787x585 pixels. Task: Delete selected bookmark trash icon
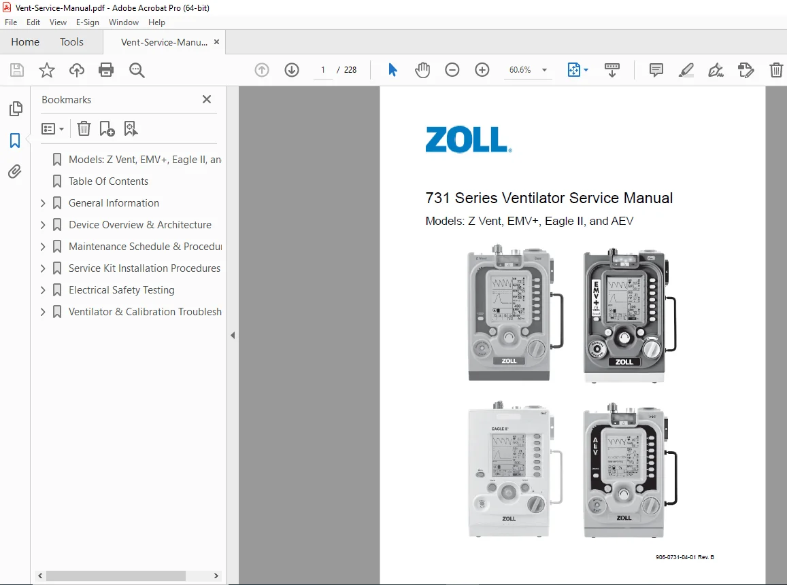tap(84, 129)
